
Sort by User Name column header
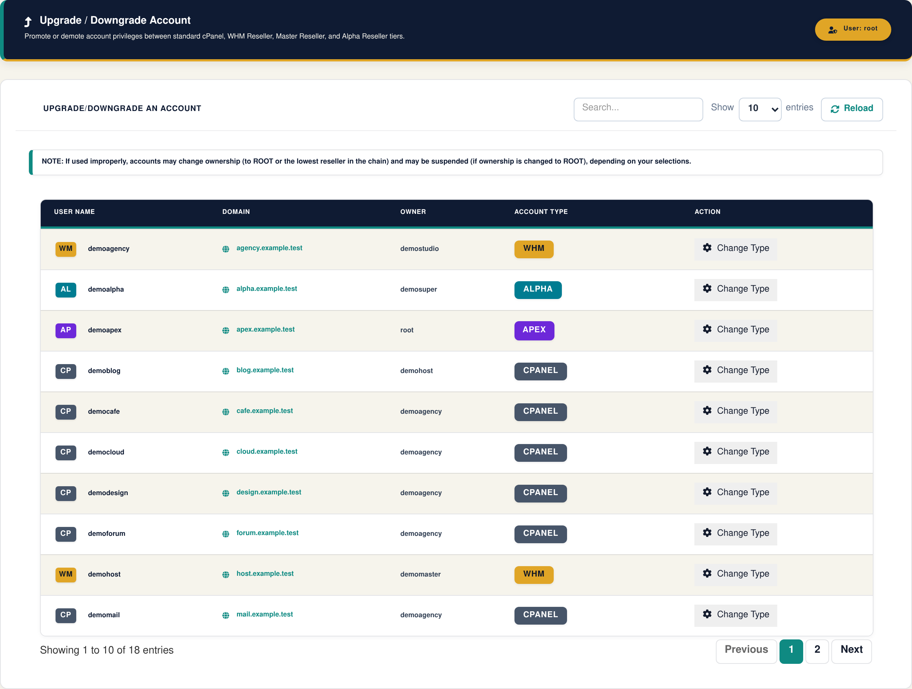(74, 212)
